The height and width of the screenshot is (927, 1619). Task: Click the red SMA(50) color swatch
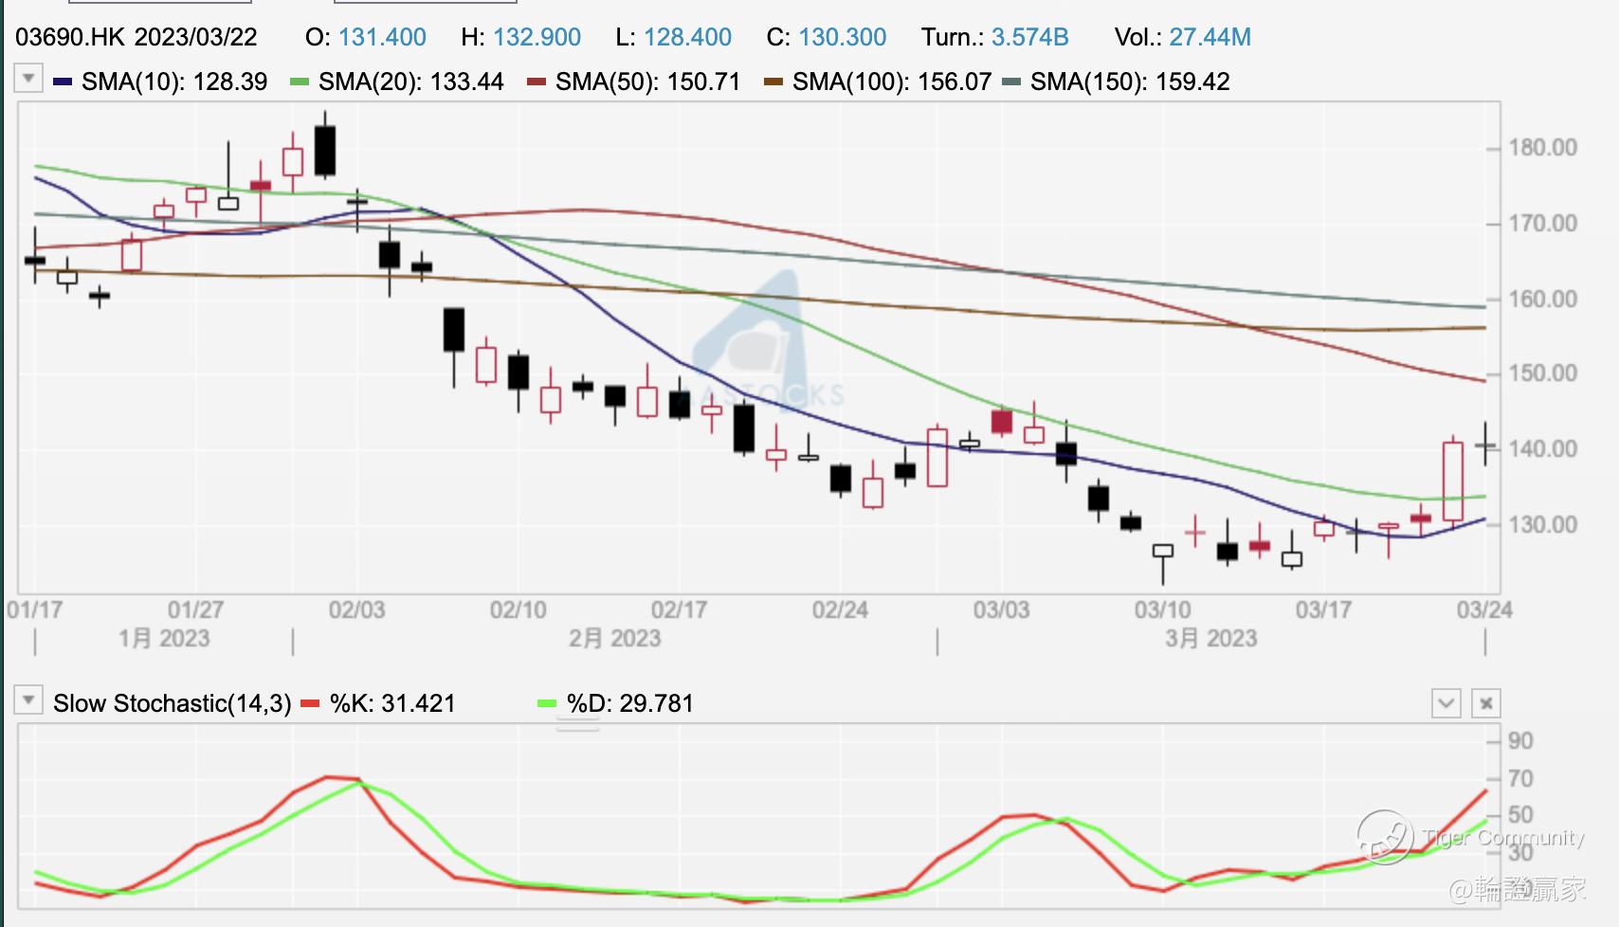537,82
